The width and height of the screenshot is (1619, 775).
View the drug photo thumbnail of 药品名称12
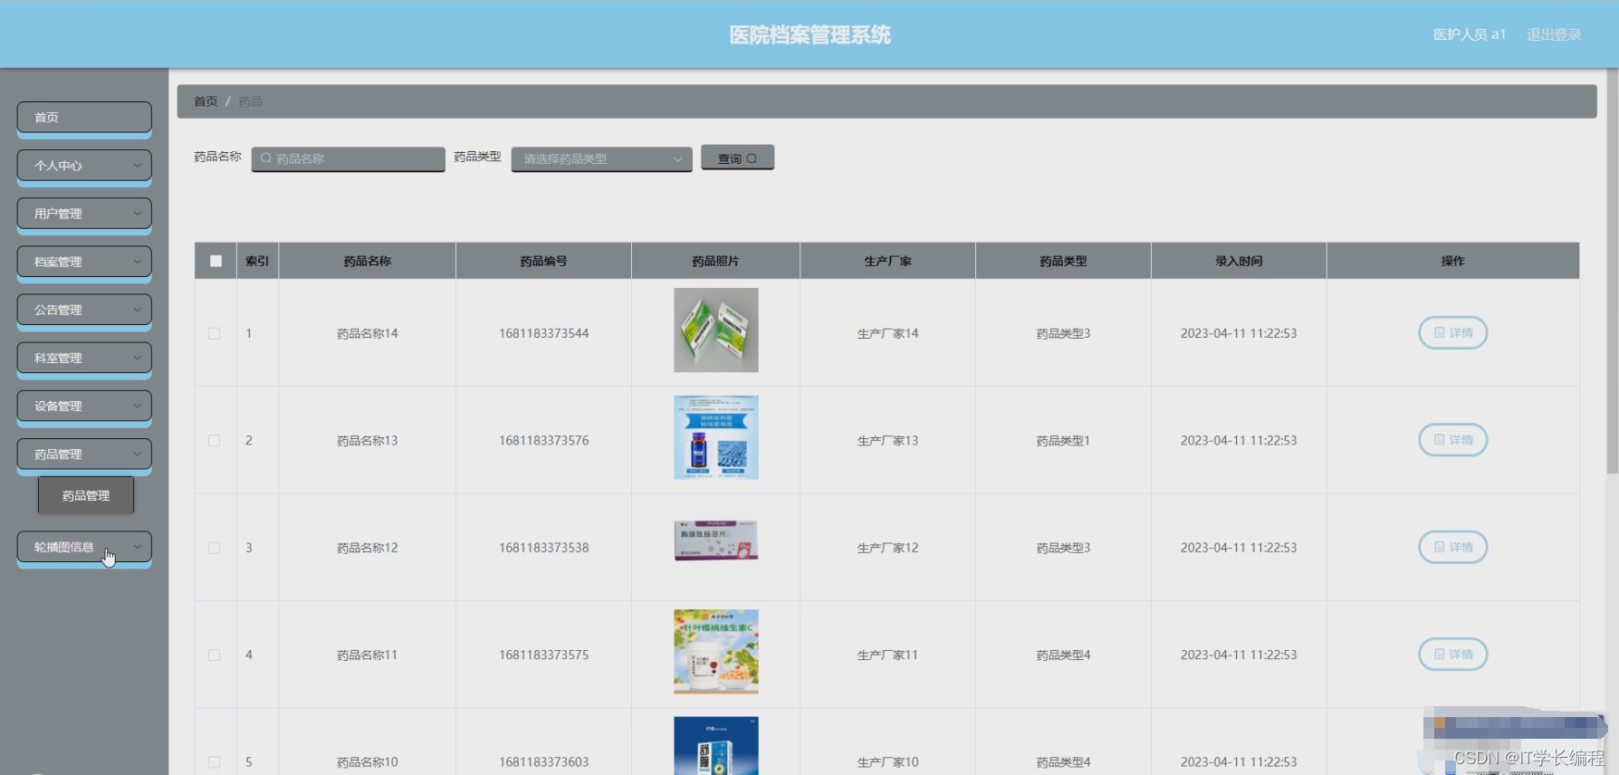(716, 541)
